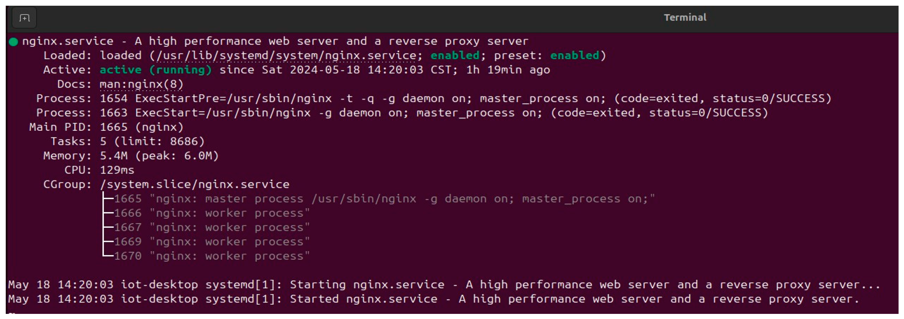Click the 'Starting nginx.service' log line
This screenshot has width=904, height=319.
tap(444, 284)
